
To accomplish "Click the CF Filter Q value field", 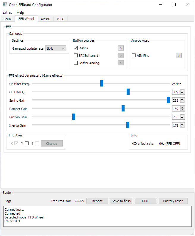I will coord(176,92).
